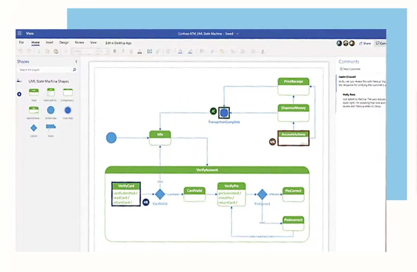Click the Cut scissors icon
Image resolution: width=417 pixels, height=272 pixels.
click(39, 51)
